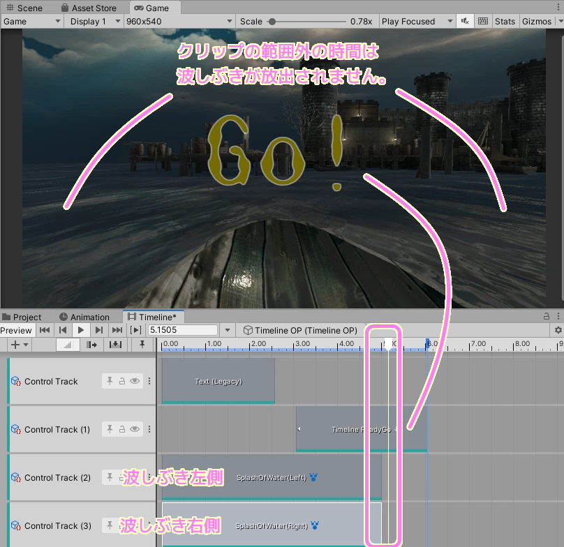Open the Gizmos dropdown
This screenshot has height=547, width=564.
coord(536,21)
